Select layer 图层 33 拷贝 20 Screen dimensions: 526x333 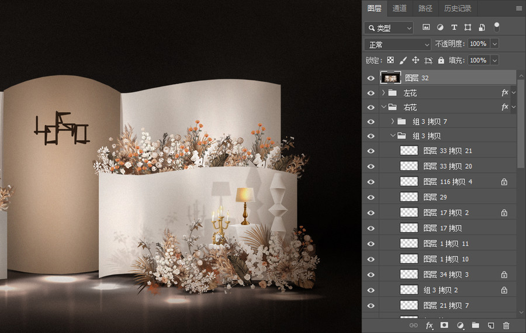(448, 166)
